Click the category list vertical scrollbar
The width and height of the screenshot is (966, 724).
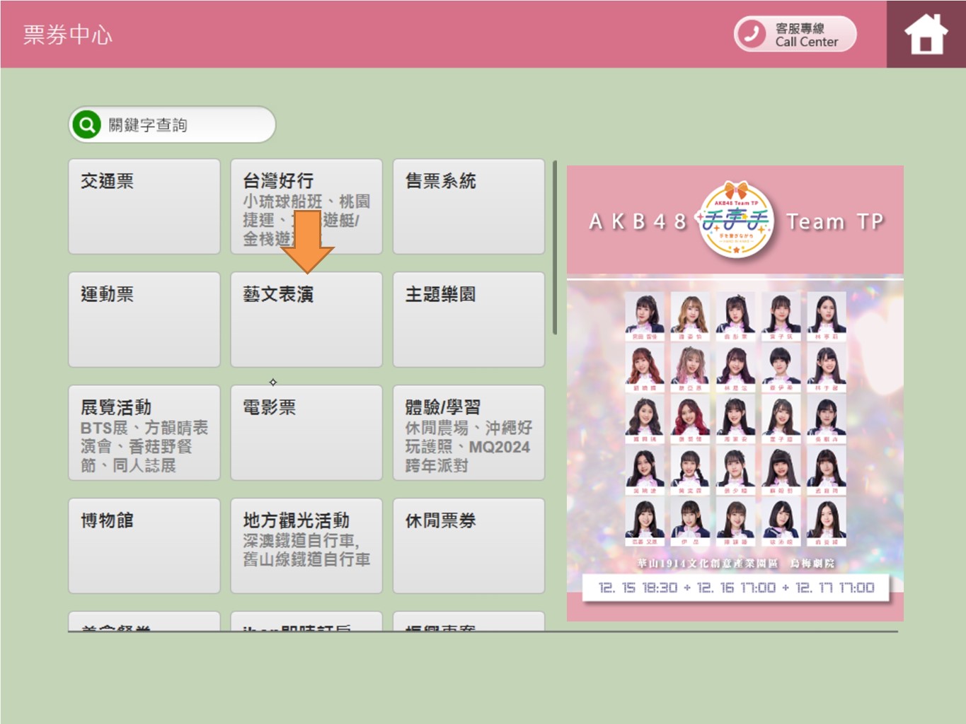point(555,247)
